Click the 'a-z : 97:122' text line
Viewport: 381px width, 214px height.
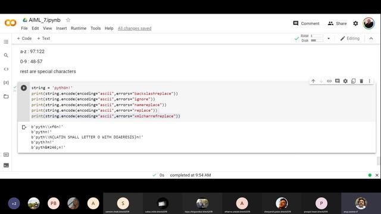pos(32,52)
